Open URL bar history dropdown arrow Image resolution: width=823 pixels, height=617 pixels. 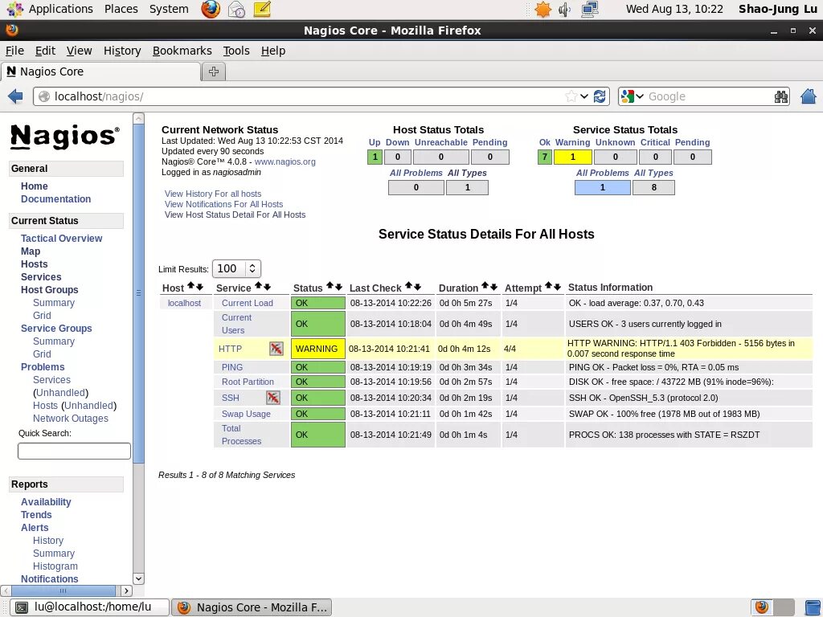584,96
